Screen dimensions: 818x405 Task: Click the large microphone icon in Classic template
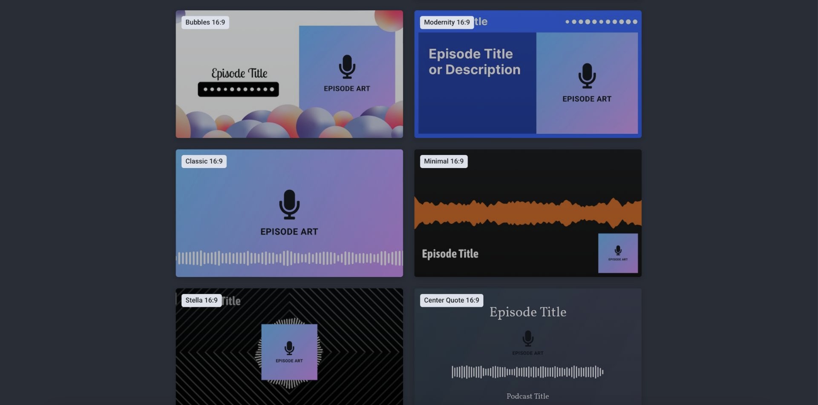(x=289, y=205)
